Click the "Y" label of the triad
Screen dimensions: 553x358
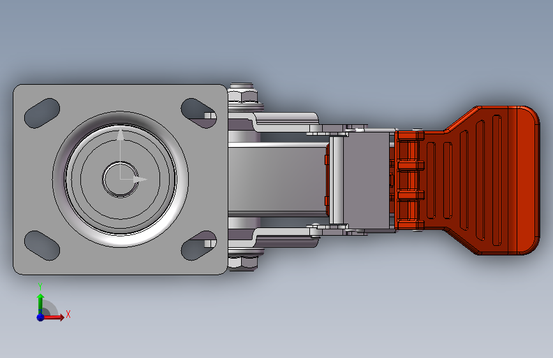click(40, 287)
